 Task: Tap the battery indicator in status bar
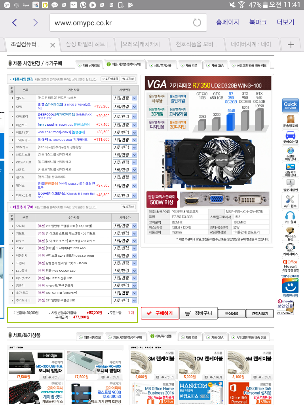click(x=265, y=5)
